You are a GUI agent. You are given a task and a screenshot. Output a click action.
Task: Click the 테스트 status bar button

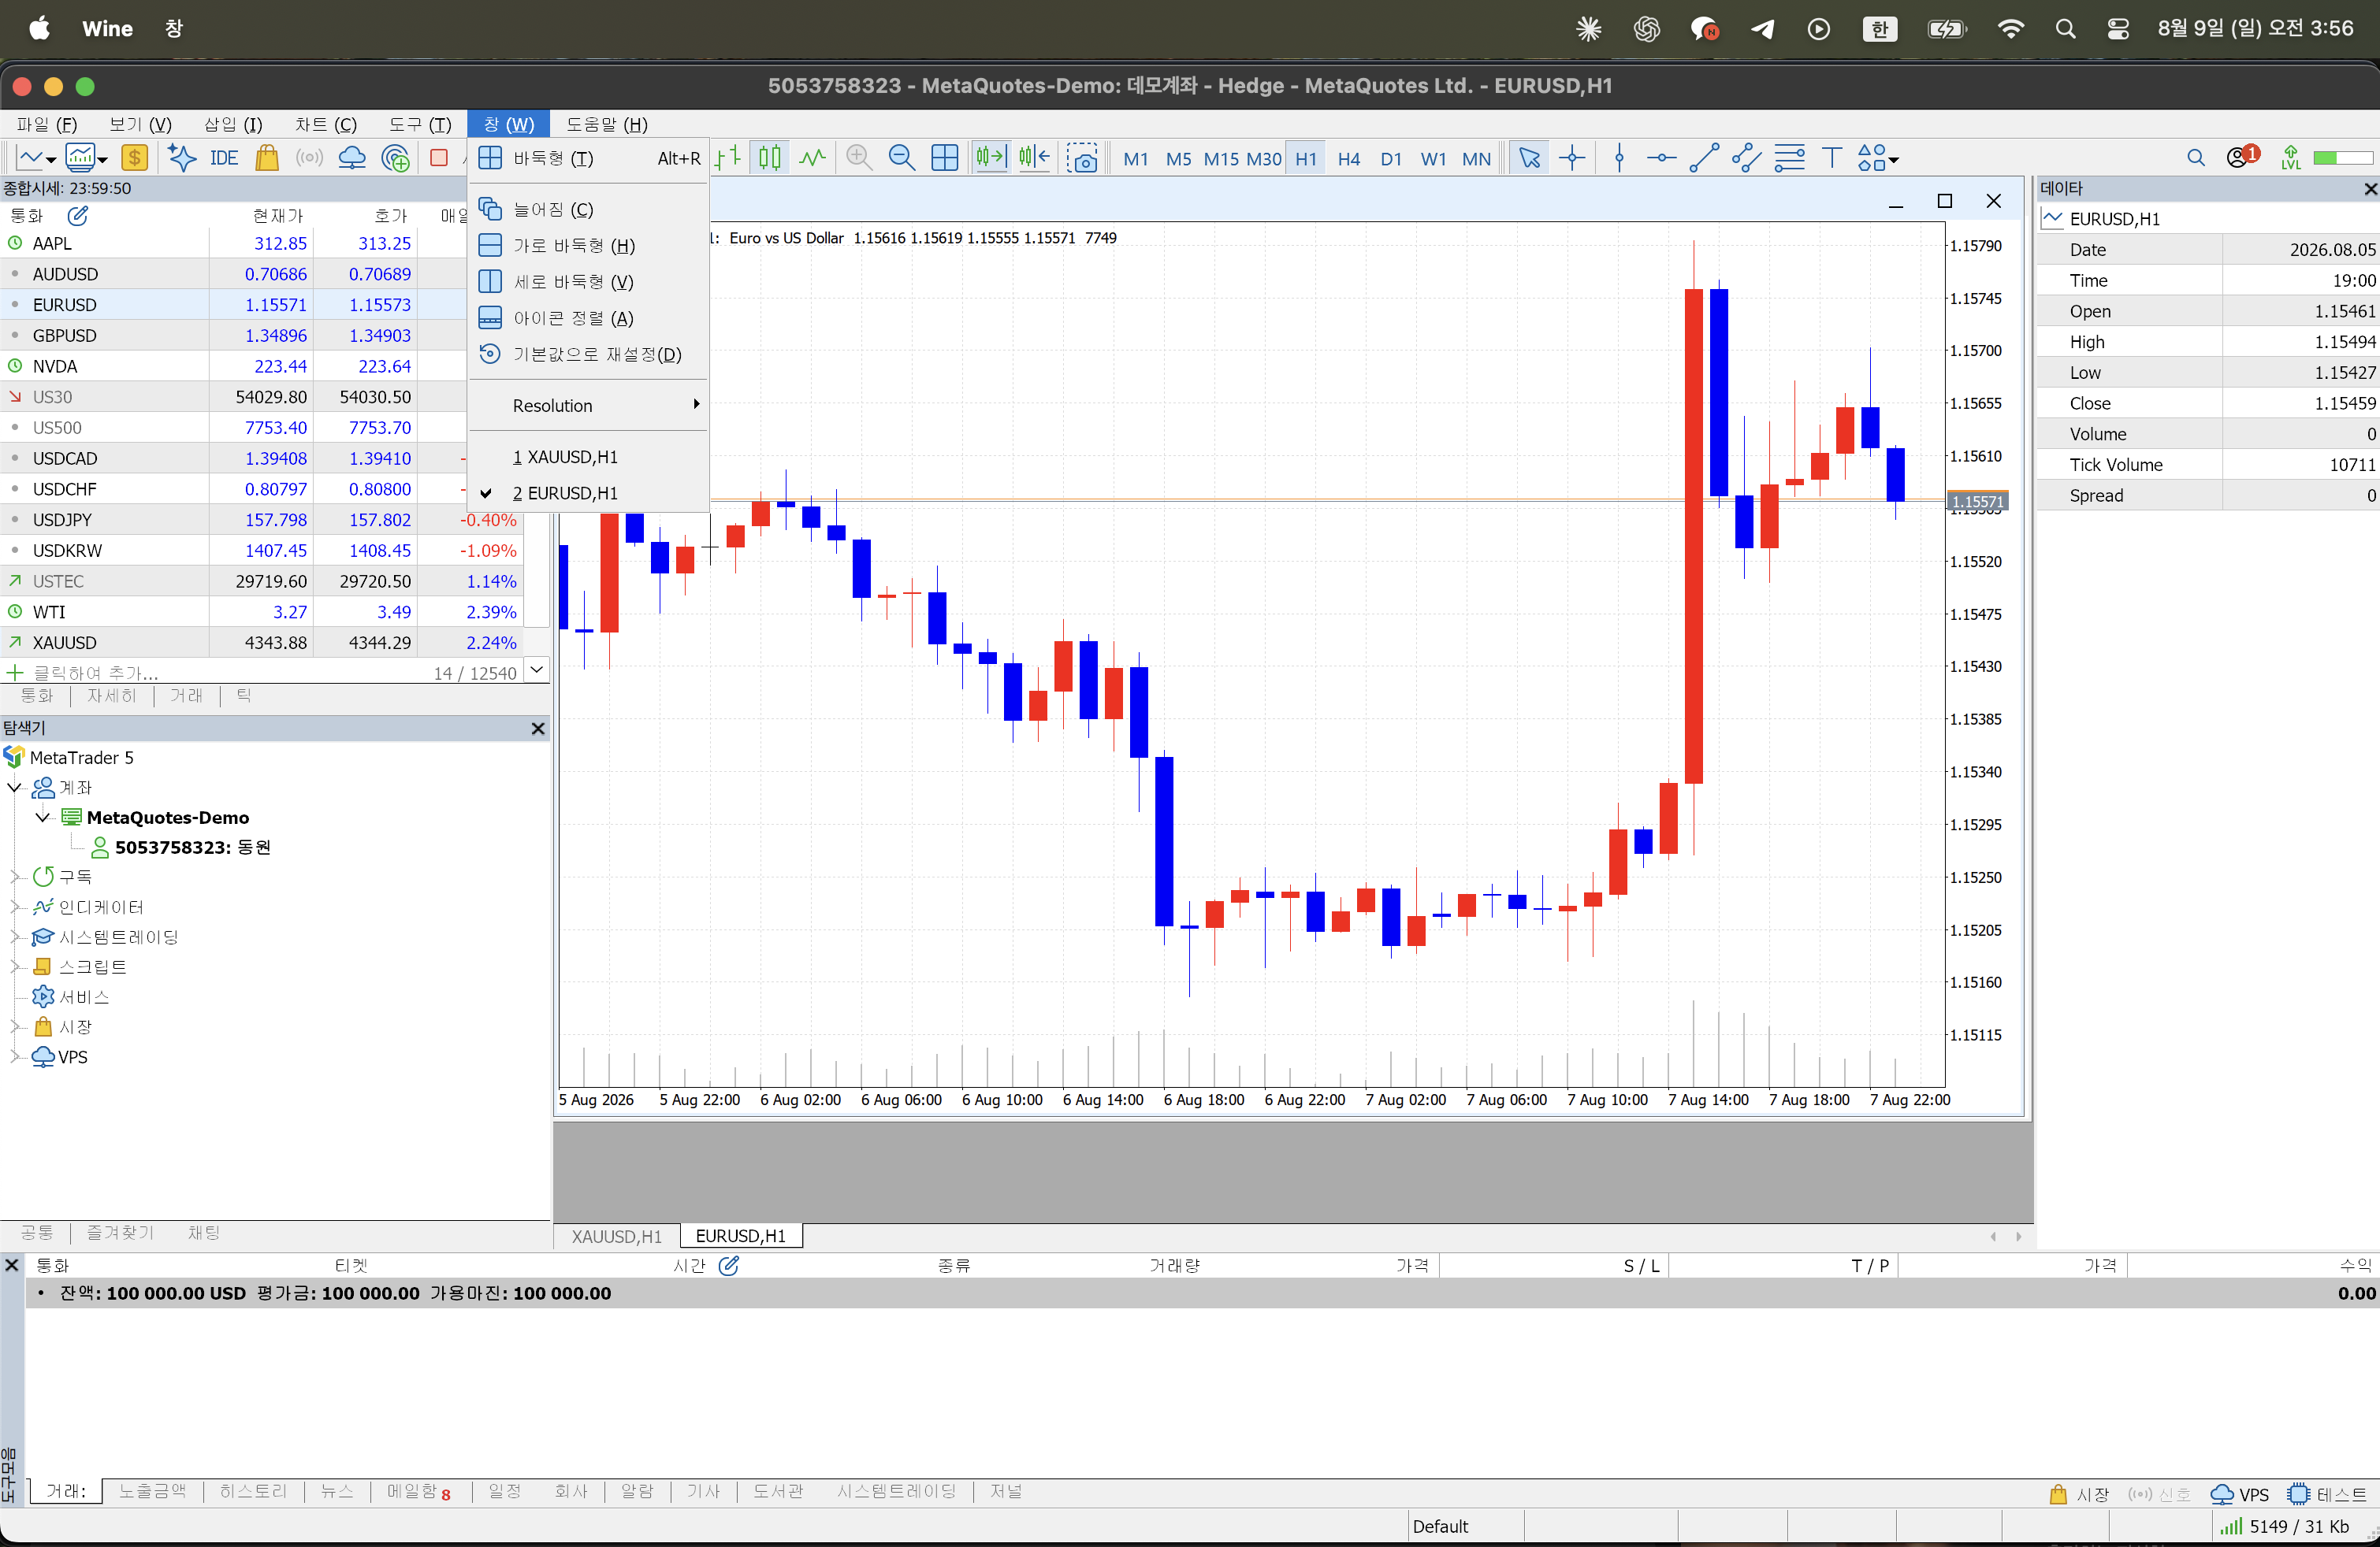tap(2327, 1494)
